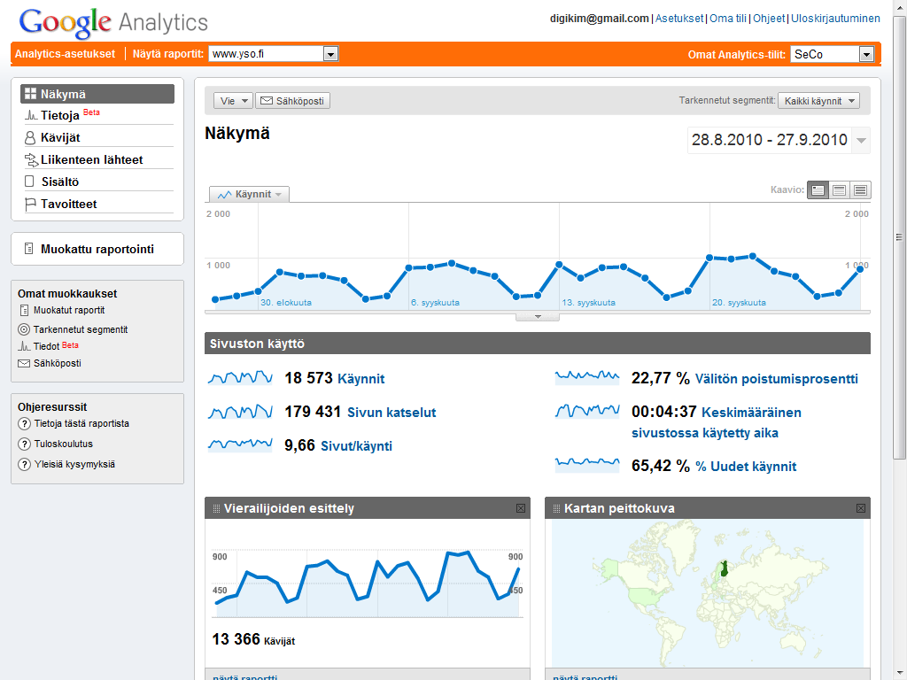Click the Vierailijoiden esittely drag handle icon
This screenshot has width=907, height=680.
click(x=216, y=508)
